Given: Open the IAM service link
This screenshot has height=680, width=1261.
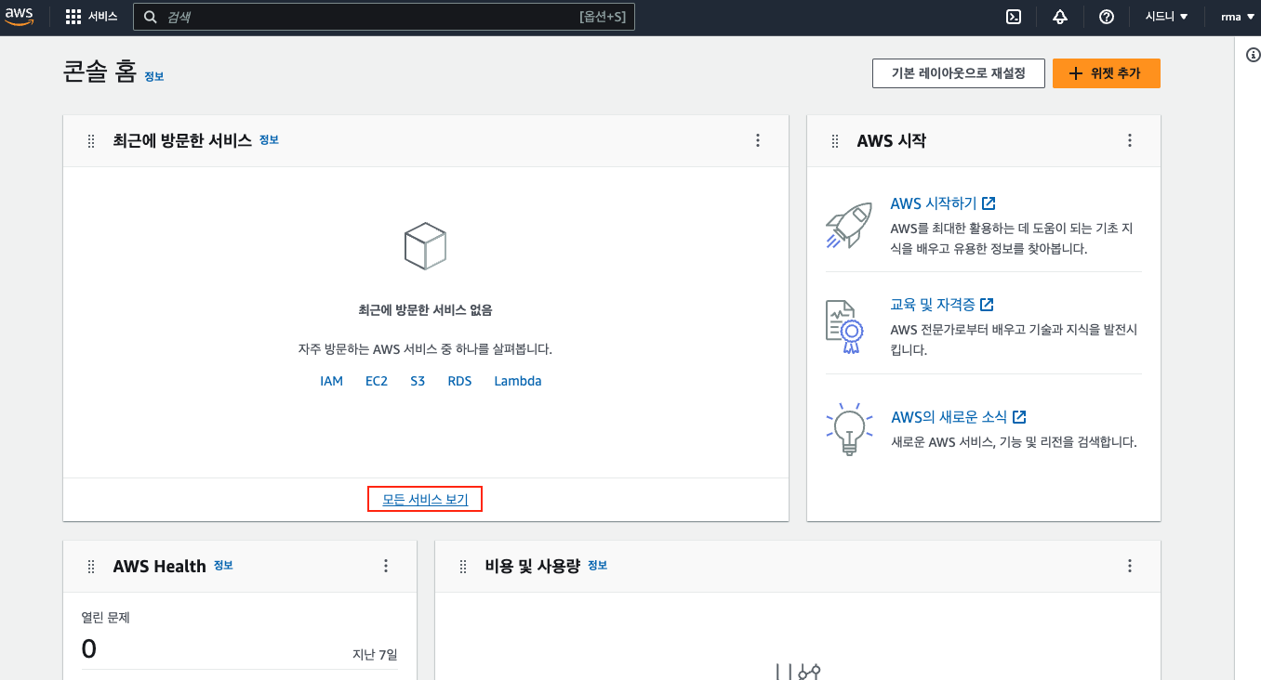Looking at the screenshot, I should [x=331, y=381].
